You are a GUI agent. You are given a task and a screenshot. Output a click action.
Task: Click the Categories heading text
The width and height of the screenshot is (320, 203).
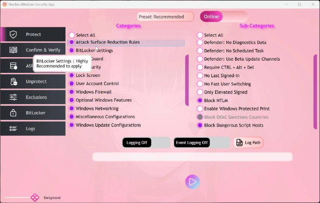point(128,26)
